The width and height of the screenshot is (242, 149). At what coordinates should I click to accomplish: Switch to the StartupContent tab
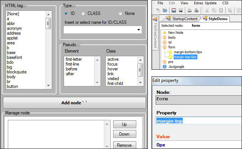(x=181, y=19)
